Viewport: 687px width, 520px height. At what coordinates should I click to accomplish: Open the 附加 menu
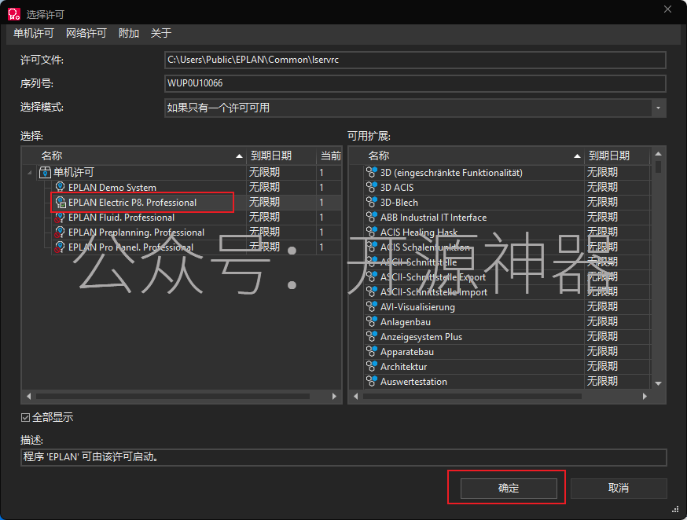tap(129, 33)
